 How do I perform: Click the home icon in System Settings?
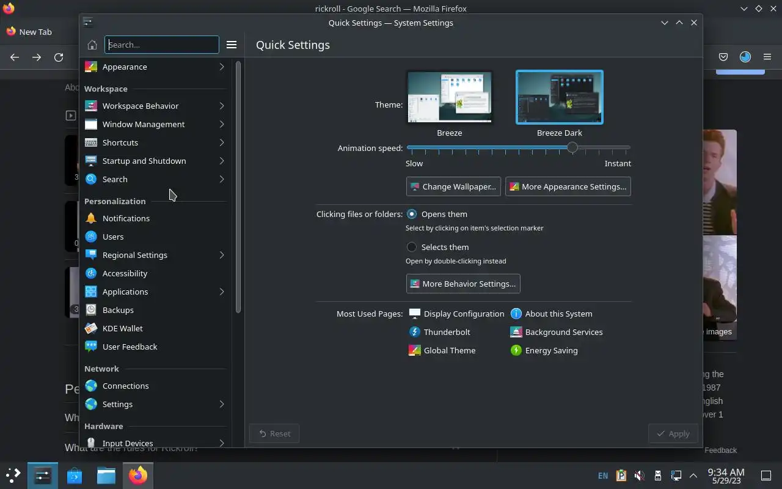[x=92, y=45]
